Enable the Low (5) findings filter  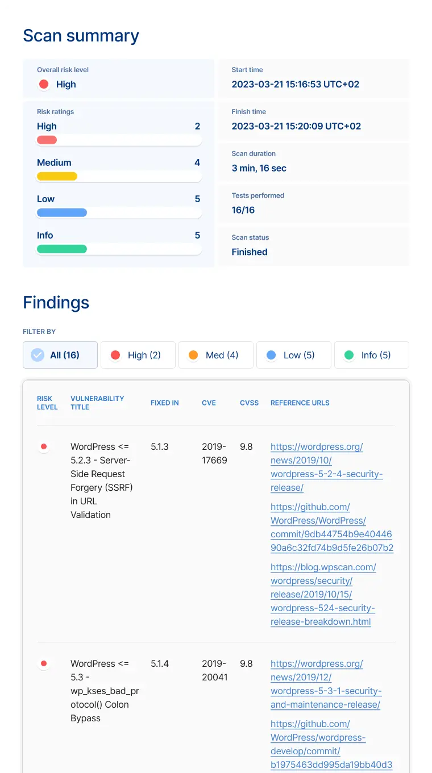click(293, 354)
